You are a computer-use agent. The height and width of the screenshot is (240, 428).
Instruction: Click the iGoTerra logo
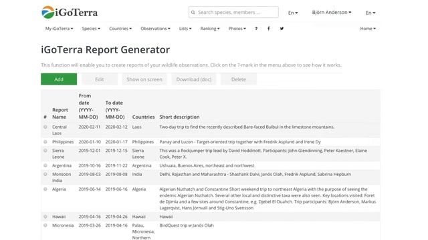70,12
